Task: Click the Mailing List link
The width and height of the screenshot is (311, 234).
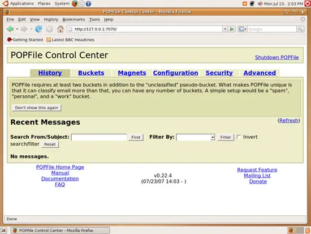Action: [257, 176]
